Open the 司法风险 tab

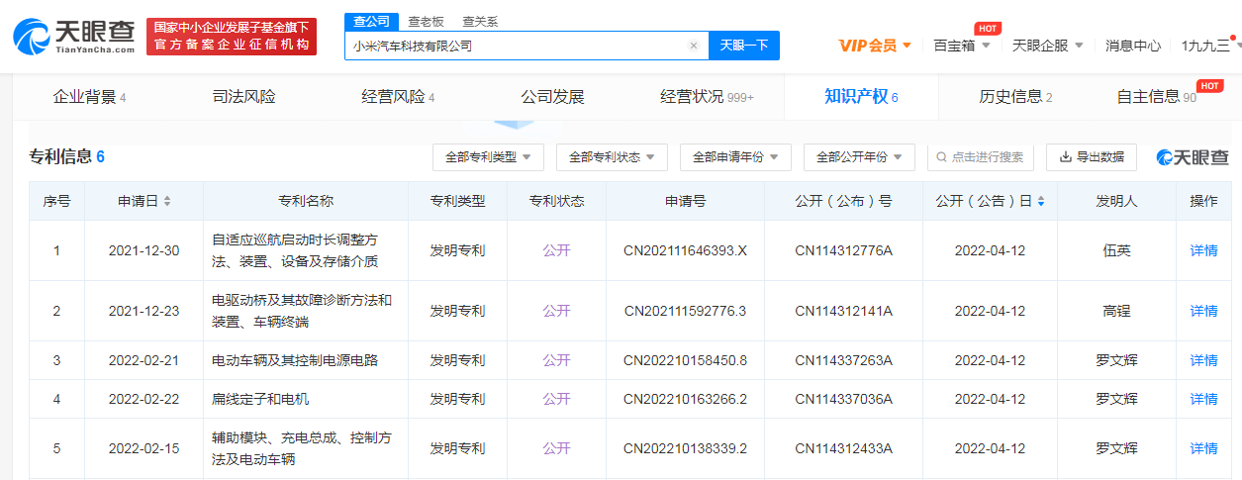tap(244, 97)
